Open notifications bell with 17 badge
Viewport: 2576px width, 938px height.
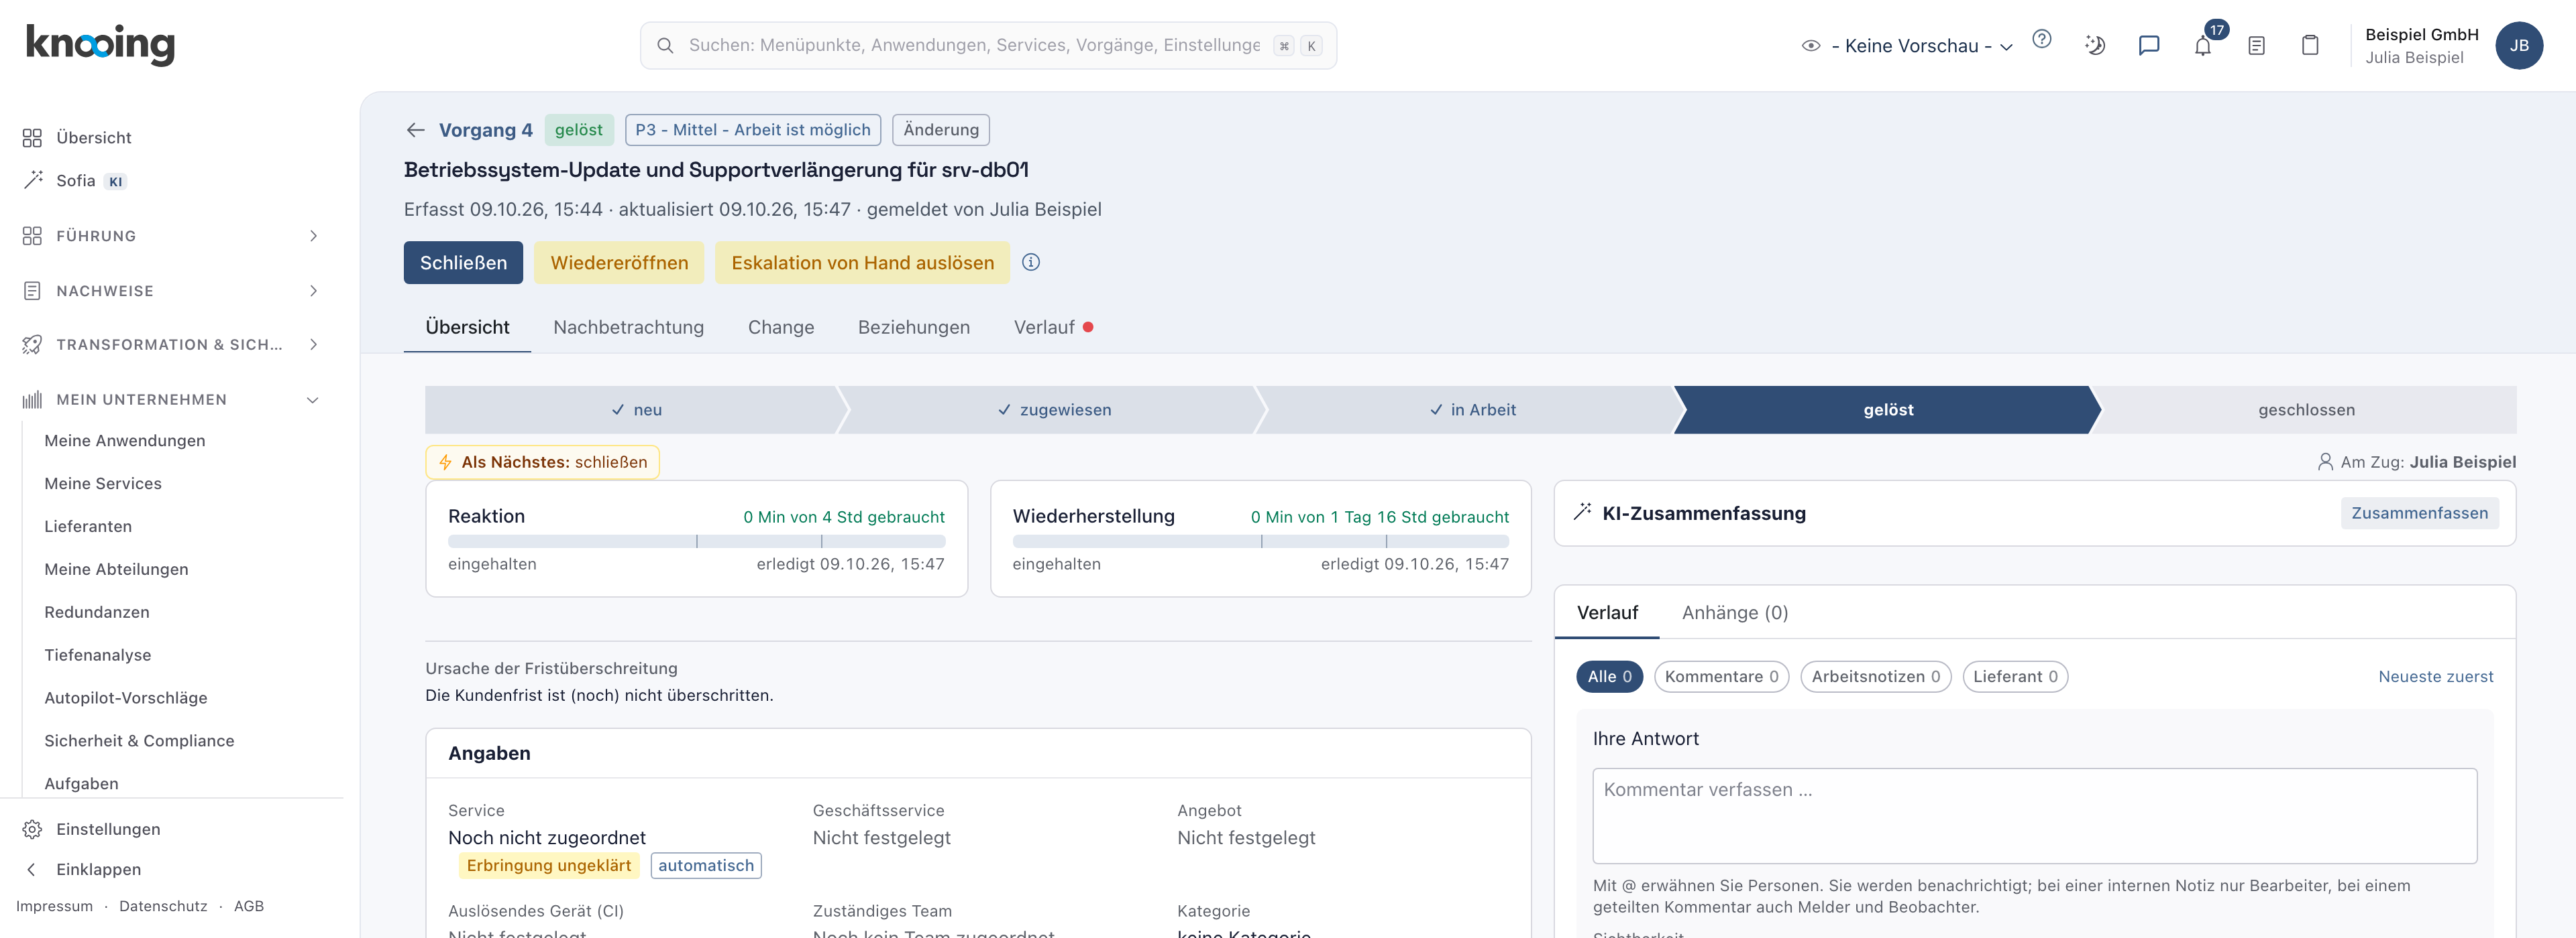pyautogui.click(x=2202, y=45)
